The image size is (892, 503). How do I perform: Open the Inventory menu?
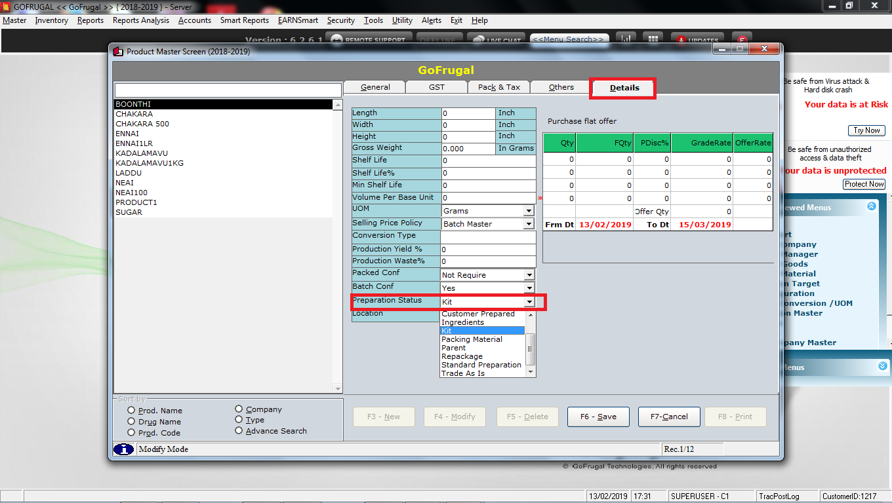pyautogui.click(x=52, y=20)
